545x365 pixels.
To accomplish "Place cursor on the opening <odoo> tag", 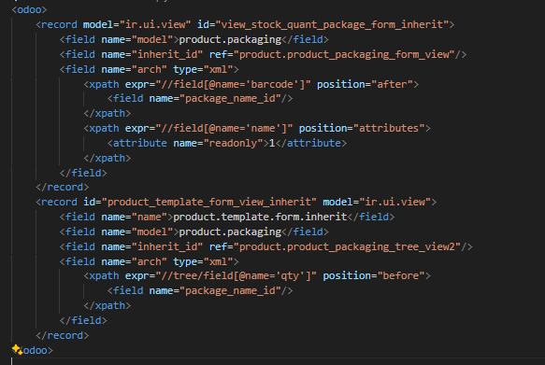I will tap(29, 9).
